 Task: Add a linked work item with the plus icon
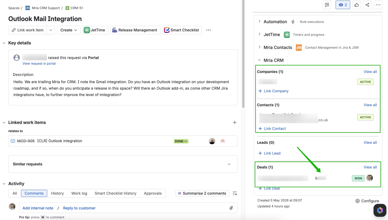(235, 122)
